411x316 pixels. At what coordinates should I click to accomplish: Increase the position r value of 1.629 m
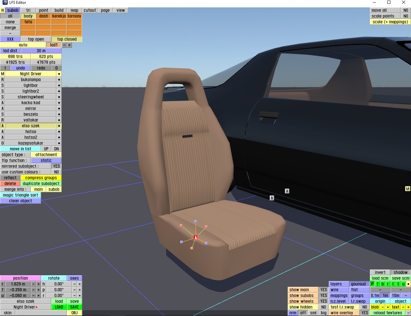[x=39, y=284]
